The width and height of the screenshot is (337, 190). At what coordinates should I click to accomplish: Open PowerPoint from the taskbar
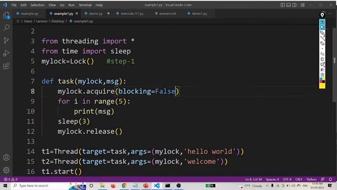coord(146,185)
